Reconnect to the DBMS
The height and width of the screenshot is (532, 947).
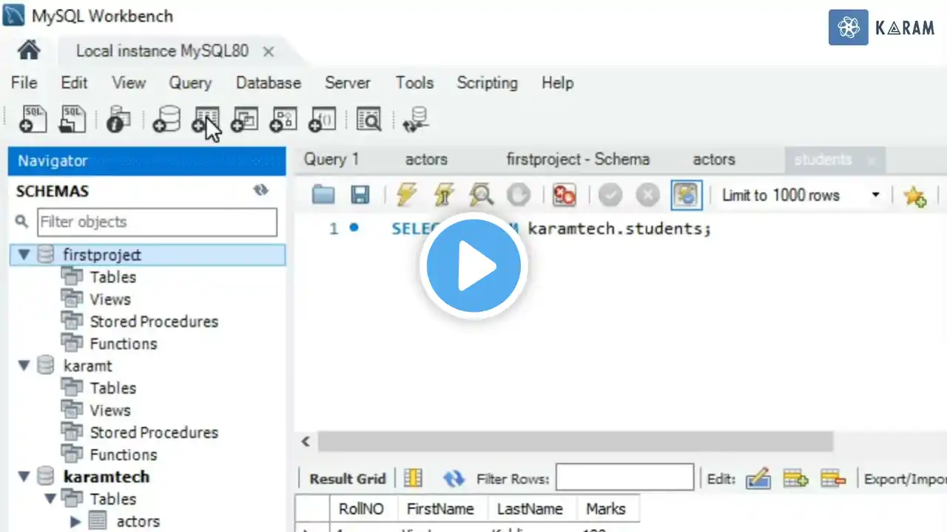point(416,119)
